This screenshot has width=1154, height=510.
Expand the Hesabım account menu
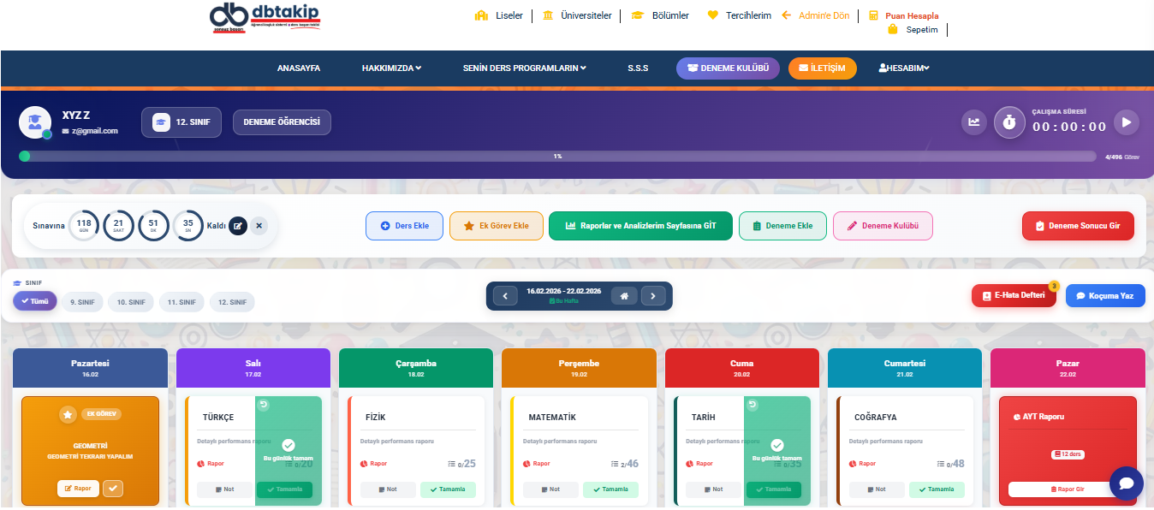click(904, 68)
